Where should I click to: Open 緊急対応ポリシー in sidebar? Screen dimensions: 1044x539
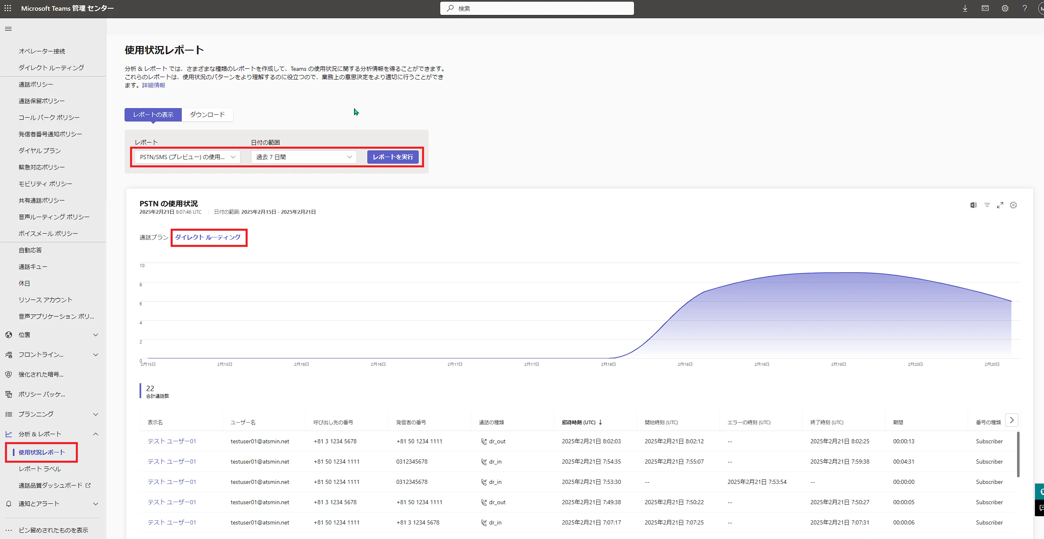pyautogui.click(x=42, y=167)
